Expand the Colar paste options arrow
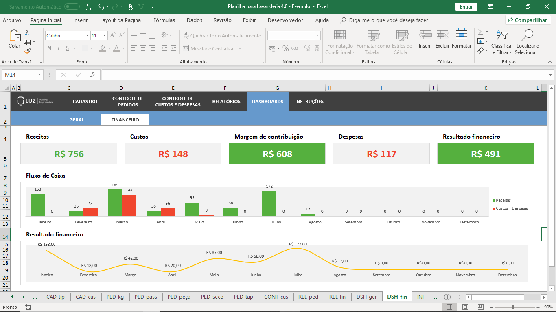 point(14,52)
